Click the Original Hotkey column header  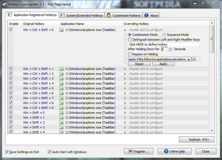(40, 24)
